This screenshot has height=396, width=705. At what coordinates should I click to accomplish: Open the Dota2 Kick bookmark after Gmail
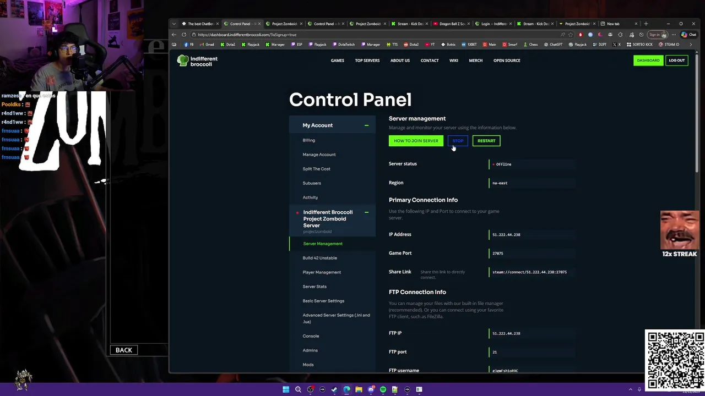228,45
